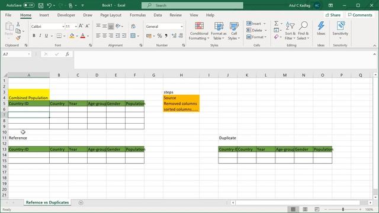This screenshot has height=213, width=379.
Task: Switch to Insert tab
Action: point(44,15)
